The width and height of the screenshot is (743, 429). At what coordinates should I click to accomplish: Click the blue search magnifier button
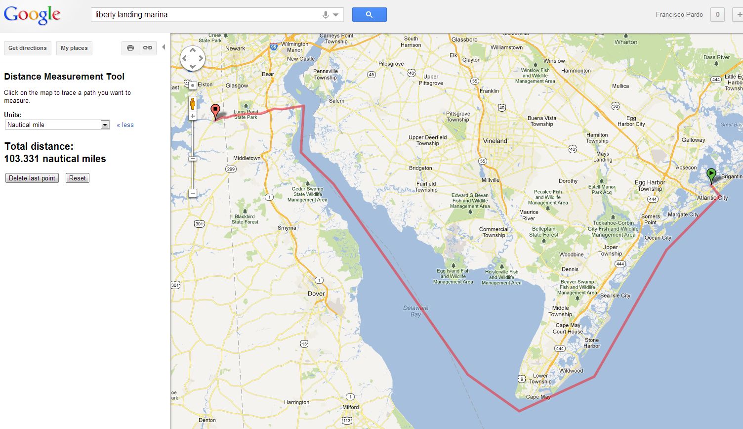coord(369,14)
